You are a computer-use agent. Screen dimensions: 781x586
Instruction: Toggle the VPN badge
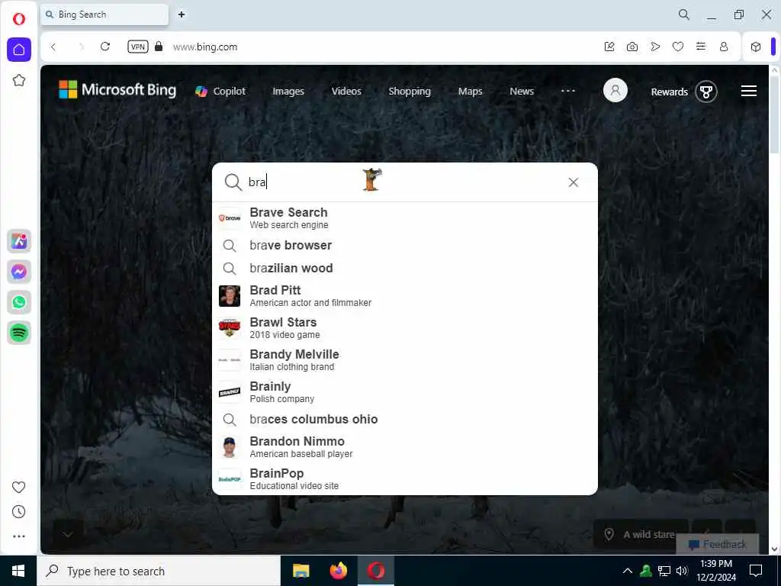click(x=138, y=47)
